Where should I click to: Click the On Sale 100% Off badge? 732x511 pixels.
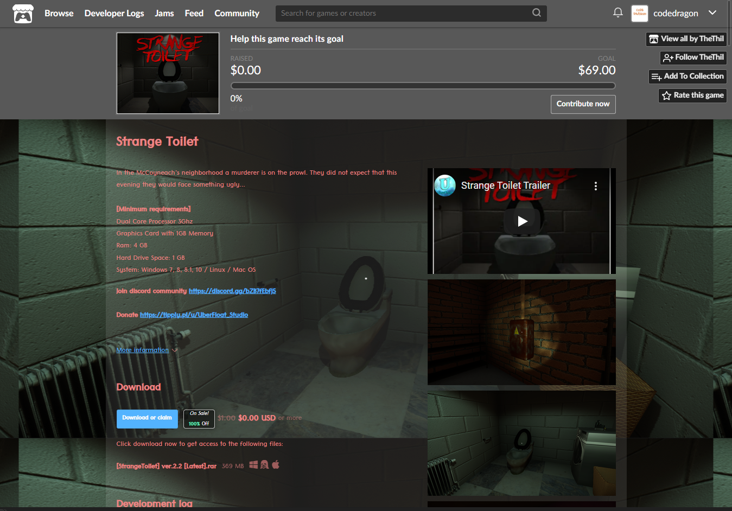pyautogui.click(x=199, y=419)
